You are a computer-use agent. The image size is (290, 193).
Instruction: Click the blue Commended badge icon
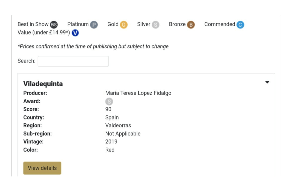point(240,25)
